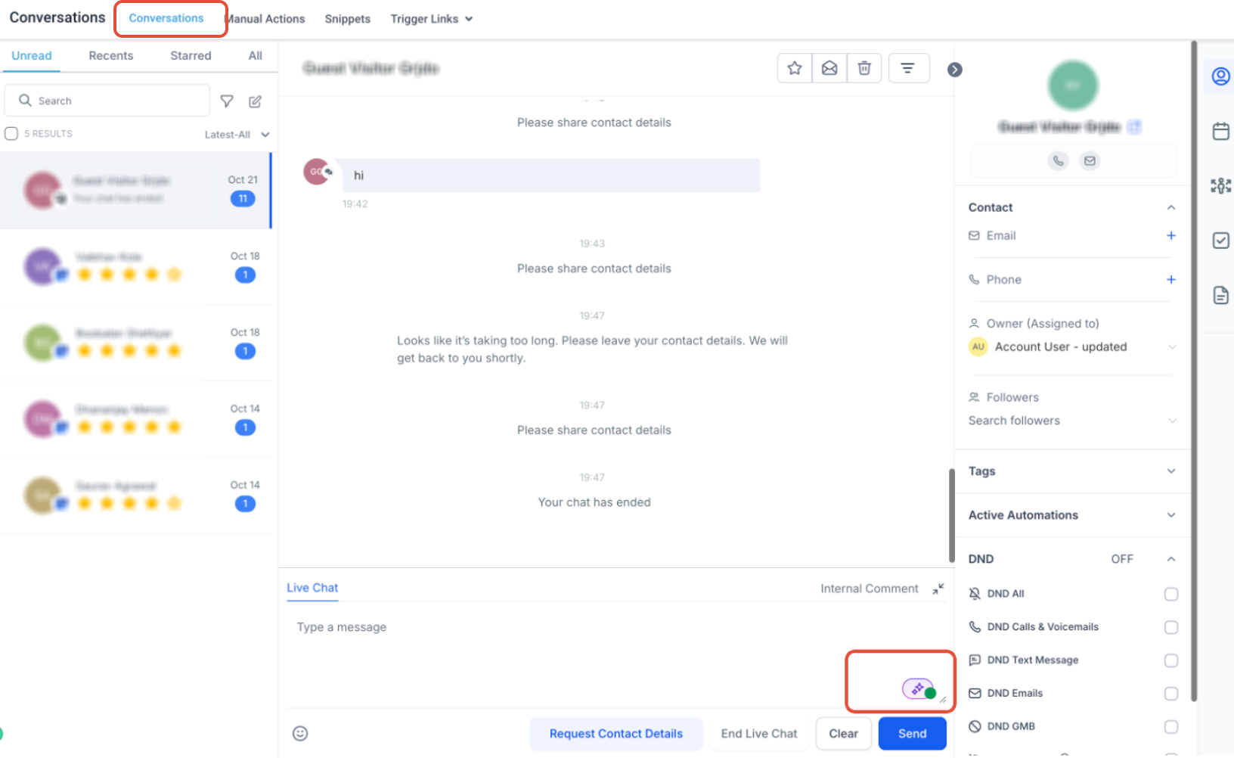Collapse the Contact section chevron

click(x=1171, y=207)
